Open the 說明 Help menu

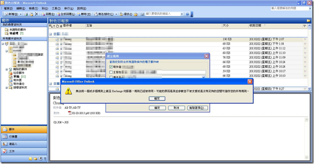[x=82, y=9]
